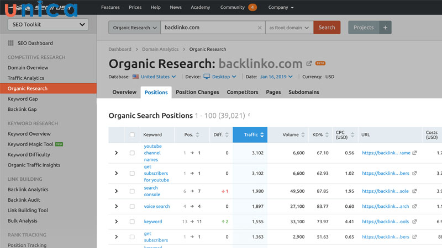
Task: Open external link icon for voice search URL
Action: (414, 206)
